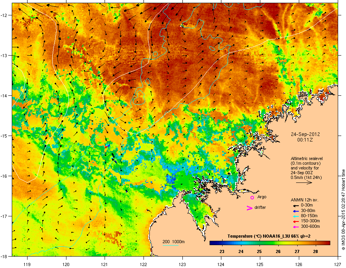Click the 'drifter' legend label
Viewport: 346px width, 268px height.
(x=260, y=207)
